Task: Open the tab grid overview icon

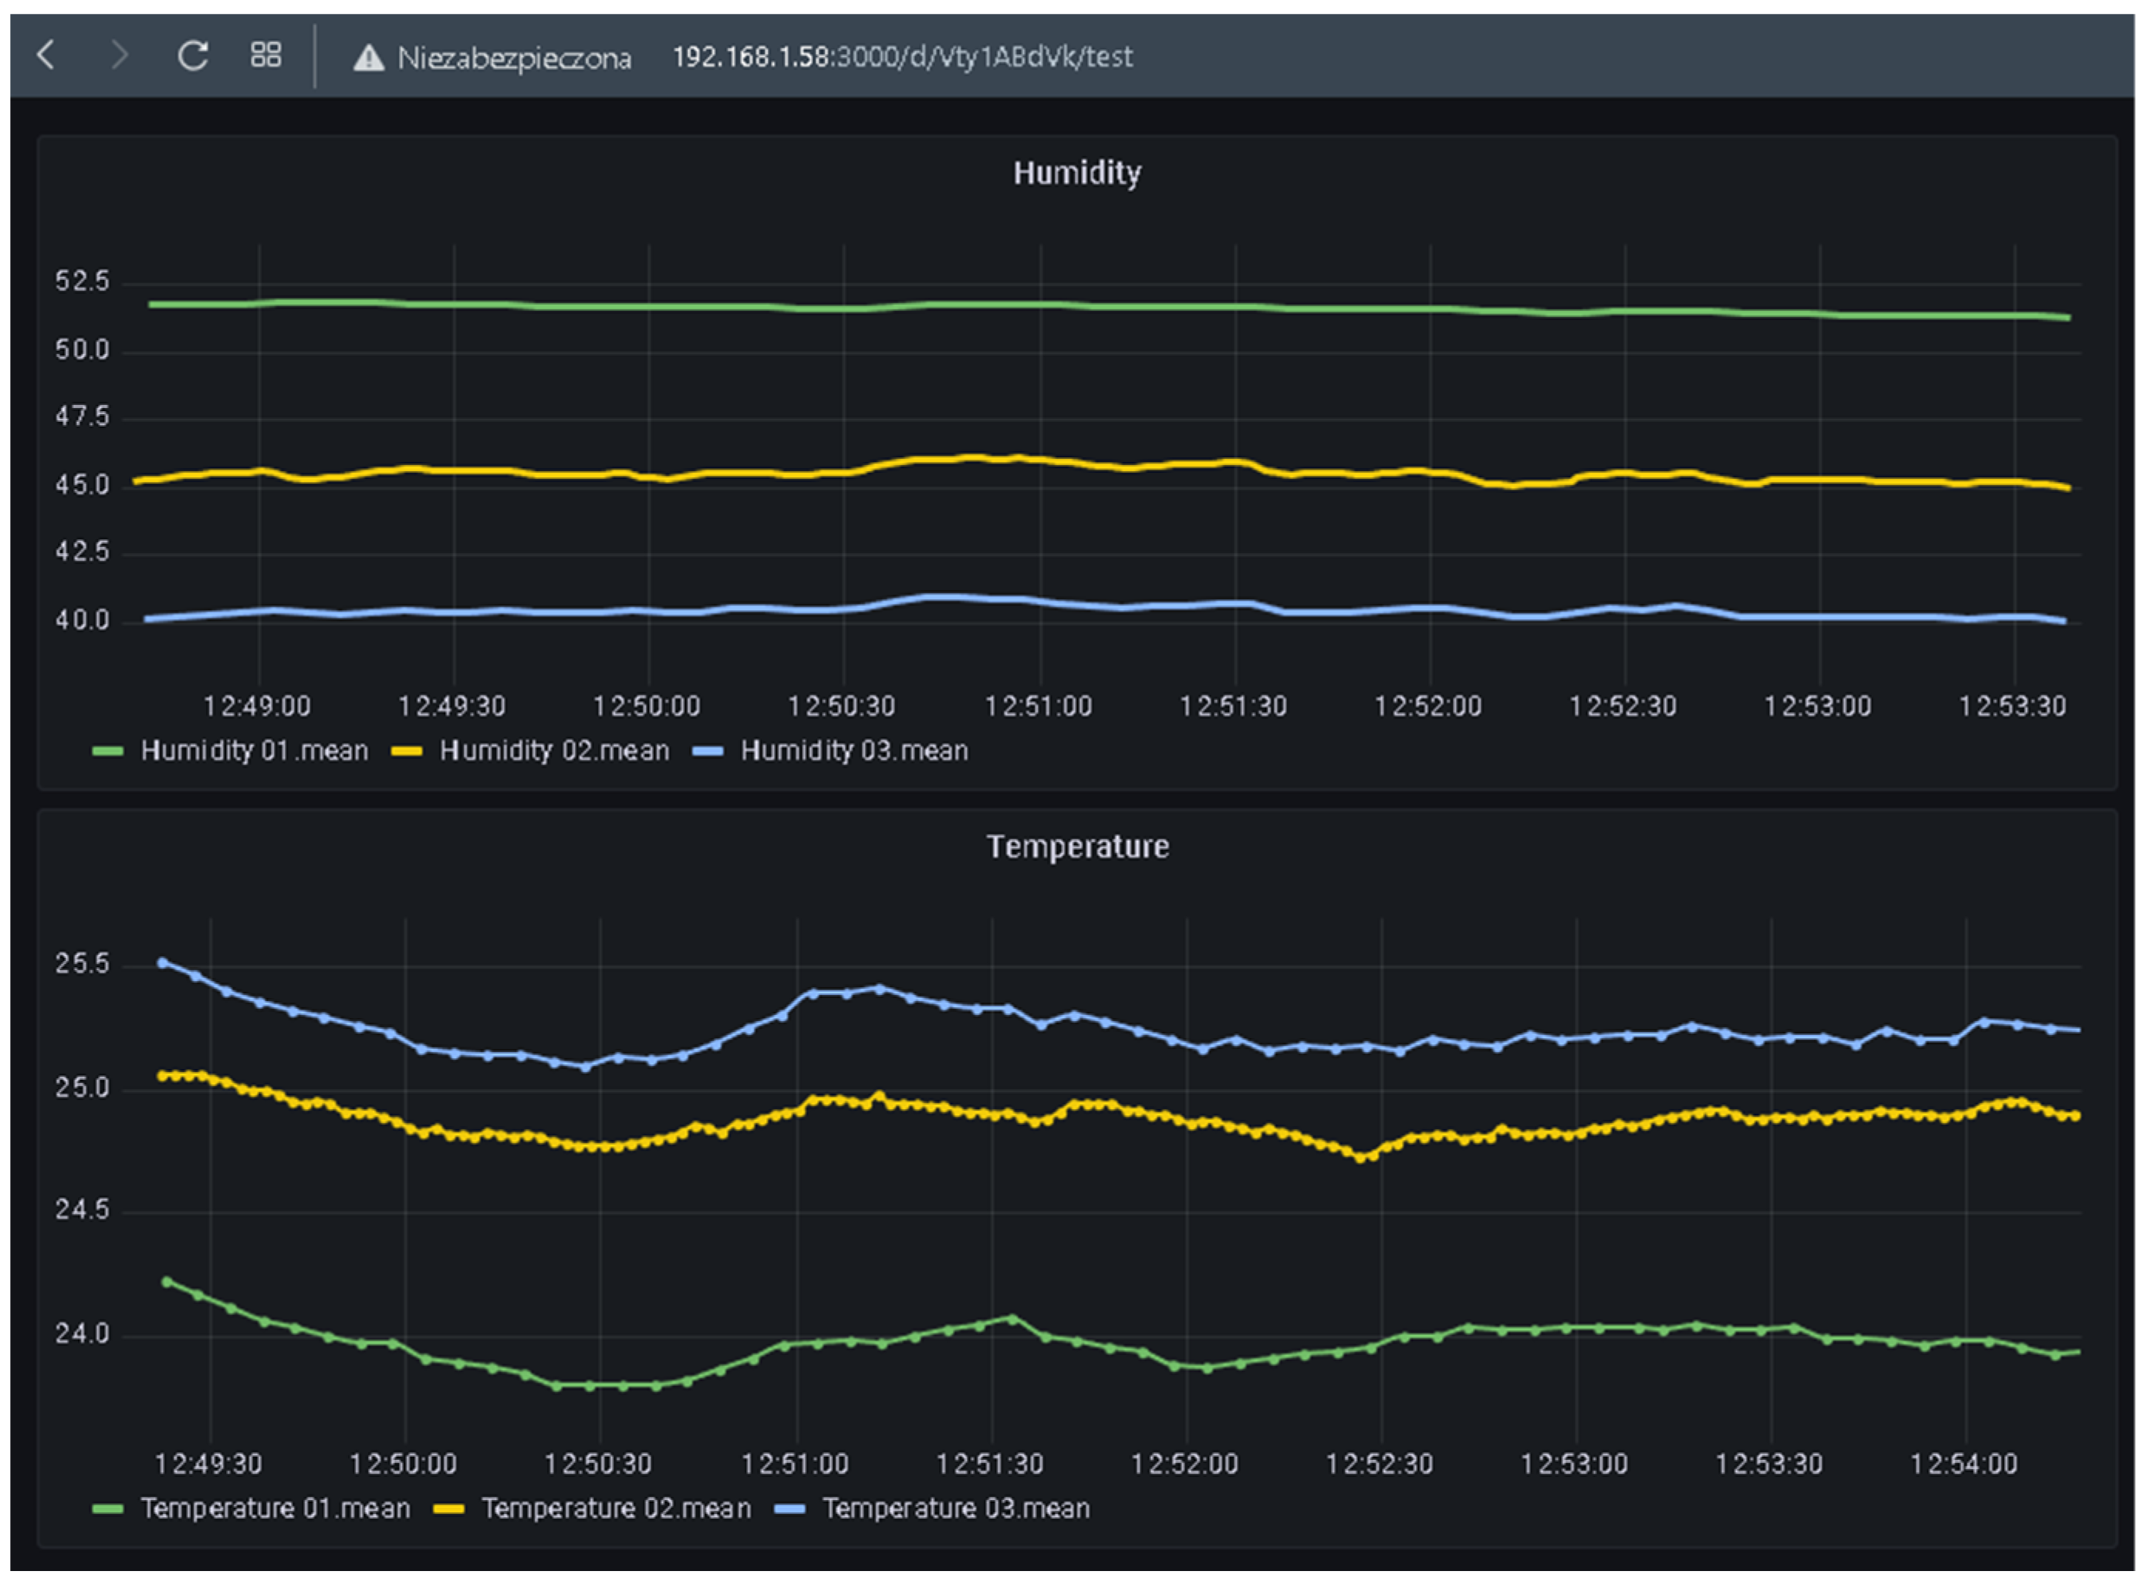Action: click(265, 55)
